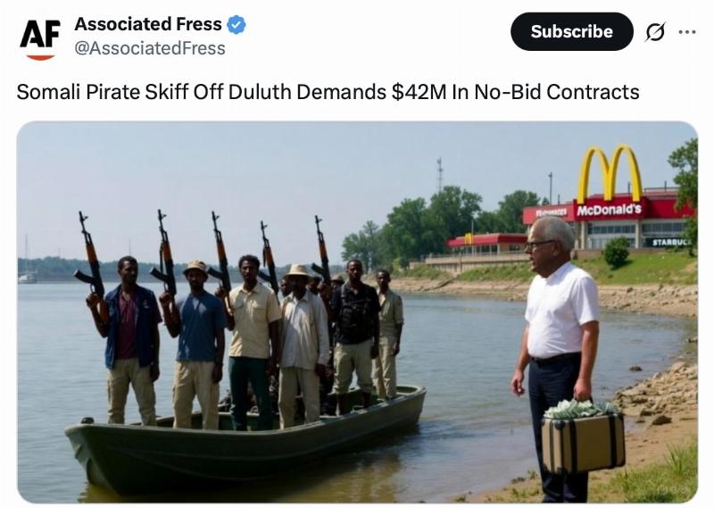
Task: Open the AF profile avatar
Action: 40,39
